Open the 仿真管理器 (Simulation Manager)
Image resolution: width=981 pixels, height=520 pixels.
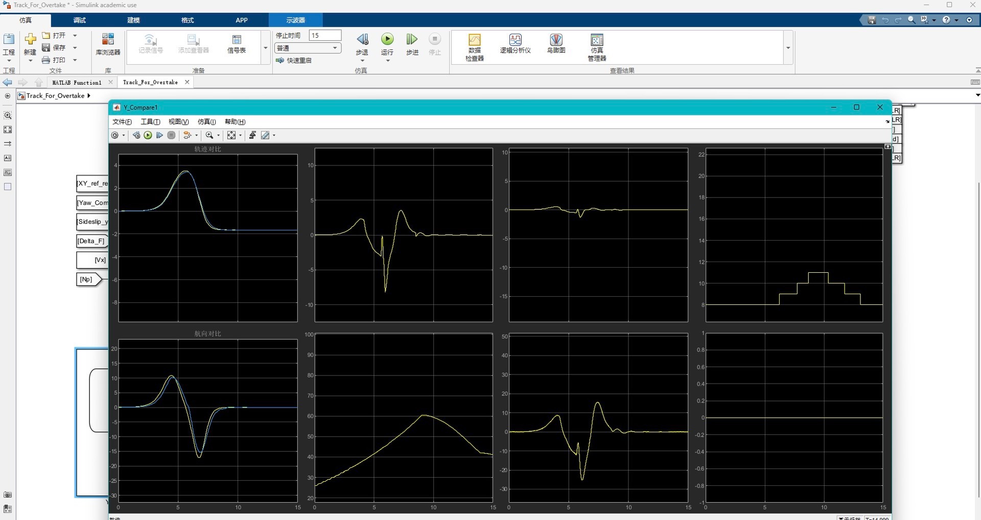pos(596,46)
